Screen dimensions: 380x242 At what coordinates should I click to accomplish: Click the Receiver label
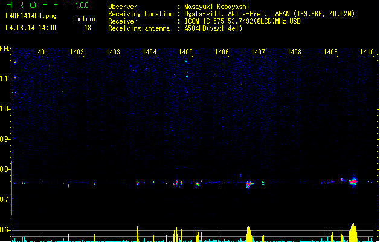(123, 21)
